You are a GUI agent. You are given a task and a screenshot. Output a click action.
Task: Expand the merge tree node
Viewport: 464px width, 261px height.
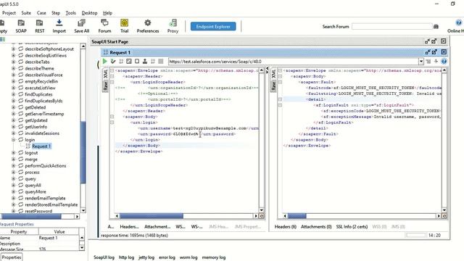click(x=13, y=159)
